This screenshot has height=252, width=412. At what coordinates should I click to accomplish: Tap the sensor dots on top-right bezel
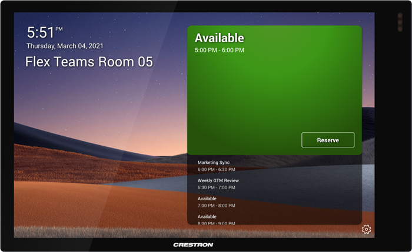tap(400, 22)
